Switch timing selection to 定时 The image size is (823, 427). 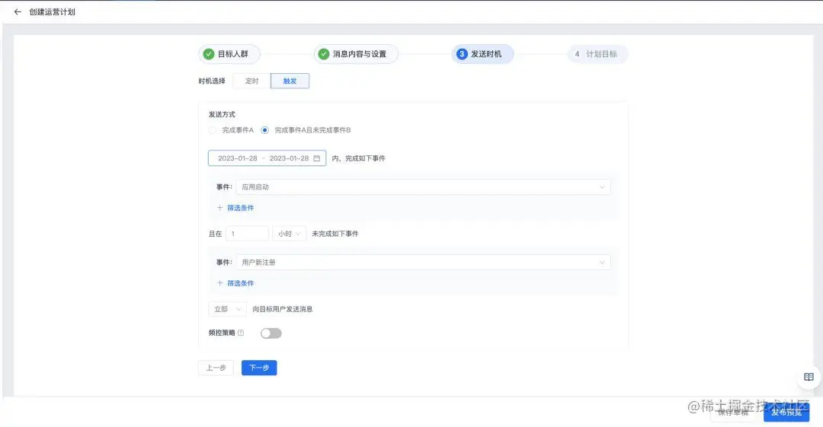pyautogui.click(x=252, y=81)
